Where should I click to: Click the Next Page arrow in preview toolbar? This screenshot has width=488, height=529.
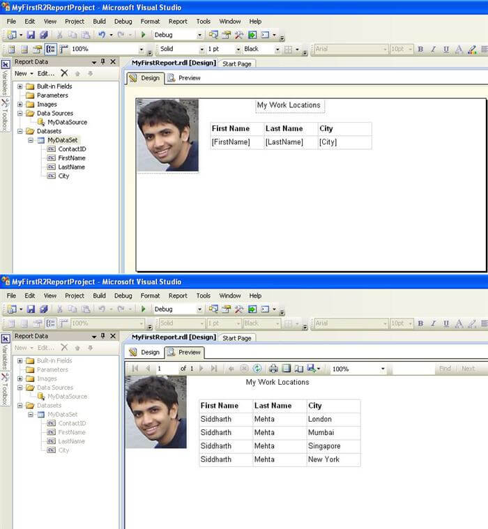[x=201, y=369]
